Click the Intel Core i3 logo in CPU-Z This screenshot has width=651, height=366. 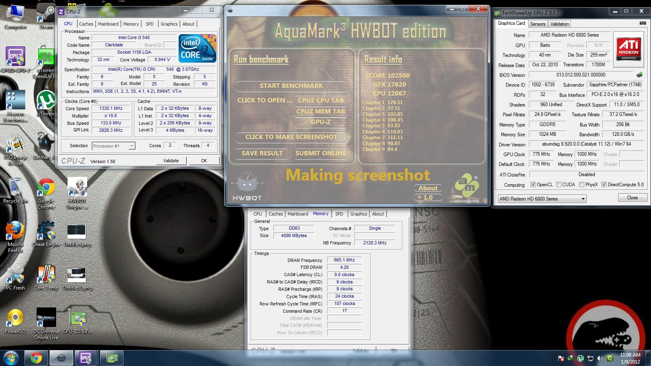pyautogui.click(x=197, y=48)
